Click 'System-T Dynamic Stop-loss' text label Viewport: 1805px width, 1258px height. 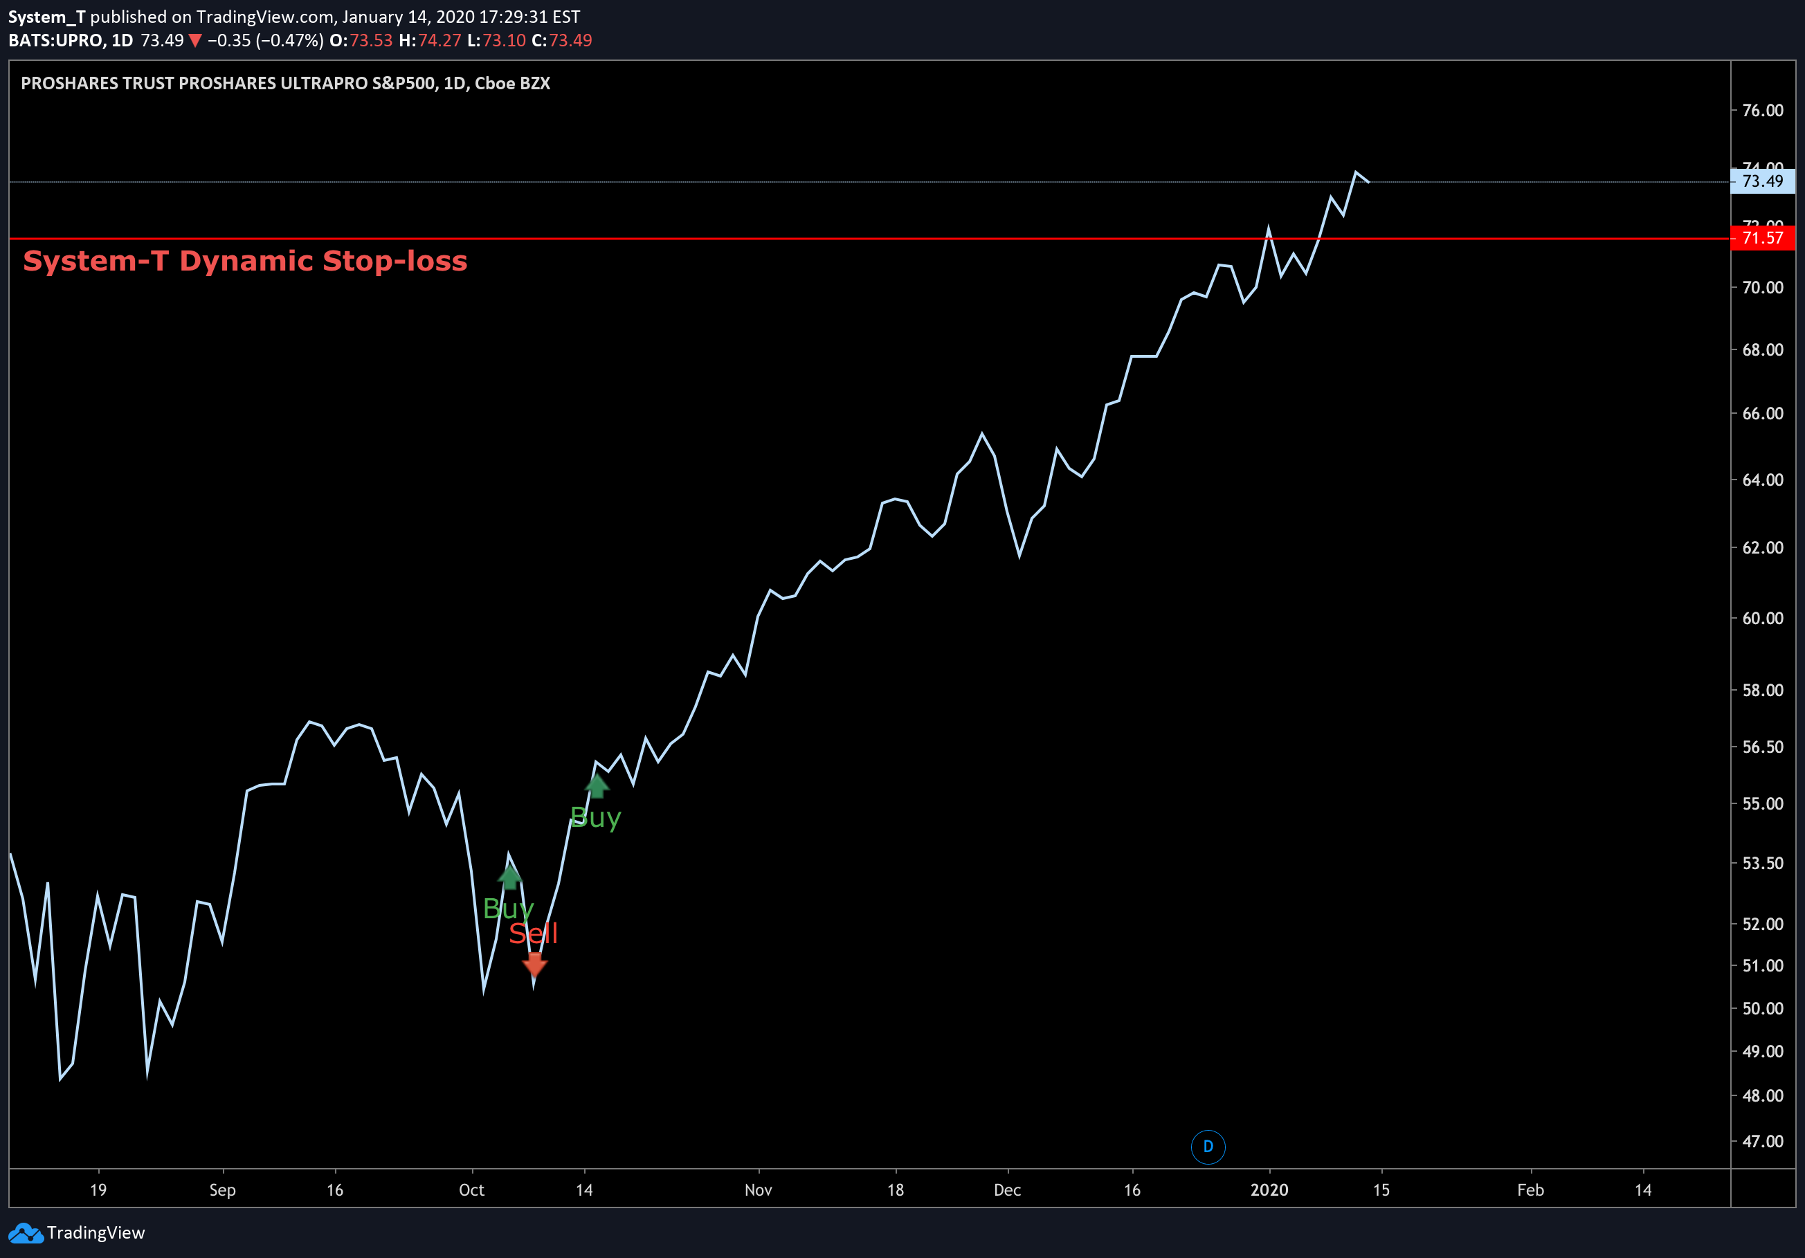(245, 261)
